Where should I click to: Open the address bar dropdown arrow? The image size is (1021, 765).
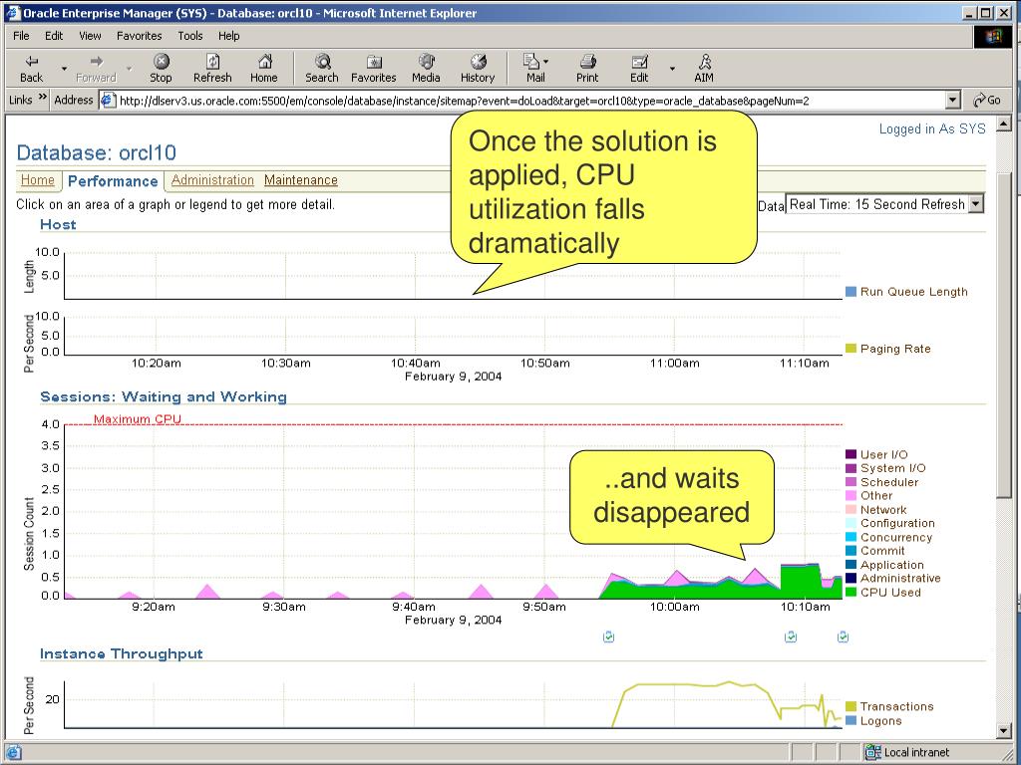click(x=953, y=101)
